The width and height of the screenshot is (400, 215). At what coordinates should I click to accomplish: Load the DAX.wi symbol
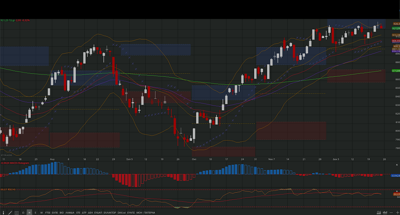(122, 213)
